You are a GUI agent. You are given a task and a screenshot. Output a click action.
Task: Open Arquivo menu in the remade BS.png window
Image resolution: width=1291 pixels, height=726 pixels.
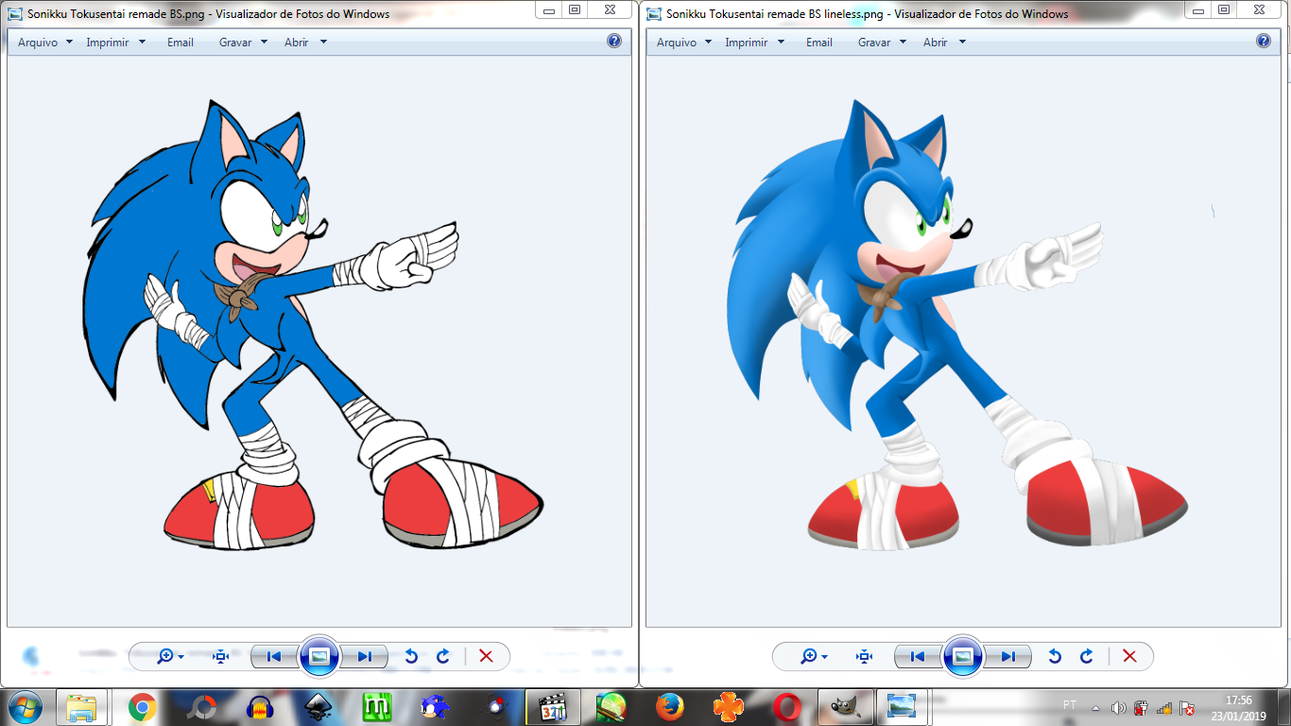[45, 43]
